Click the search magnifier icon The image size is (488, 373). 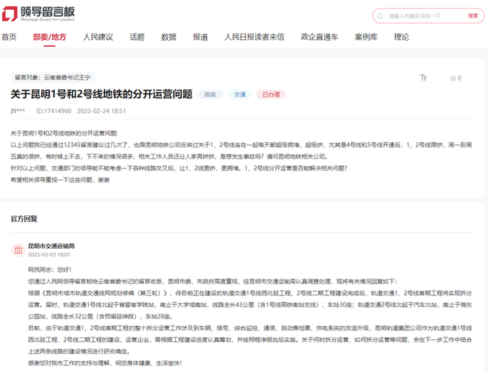click(x=380, y=16)
